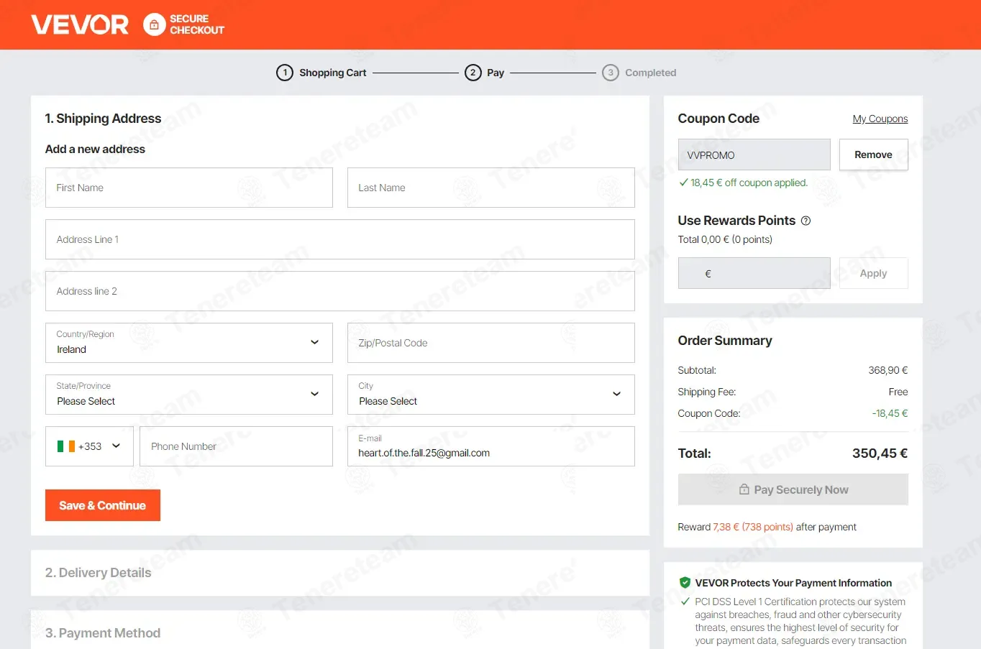Remove the VVPROMO coupon
Viewport: 981px width, 649px height.
pos(873,155)
